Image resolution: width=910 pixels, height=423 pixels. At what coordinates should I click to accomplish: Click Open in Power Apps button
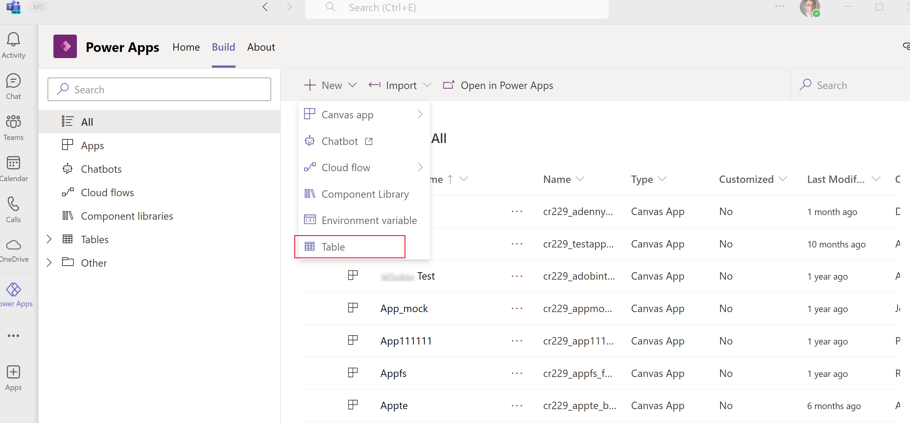(498, 85)
